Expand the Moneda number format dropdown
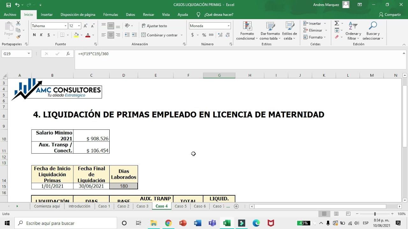The width and height of the screenshot is (408, 229). (x=229, y=26)
